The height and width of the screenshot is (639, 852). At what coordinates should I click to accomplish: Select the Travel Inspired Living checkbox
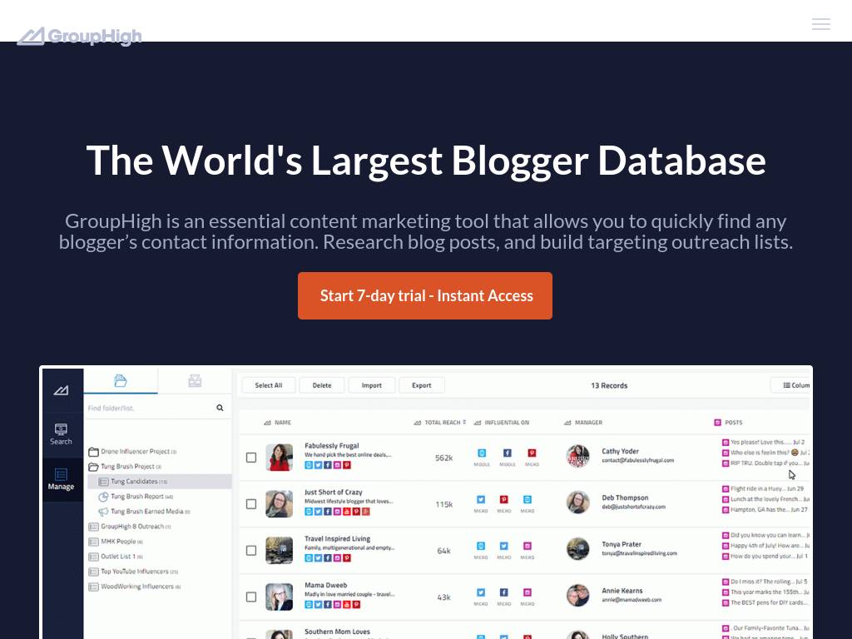[x=251, y=551]
